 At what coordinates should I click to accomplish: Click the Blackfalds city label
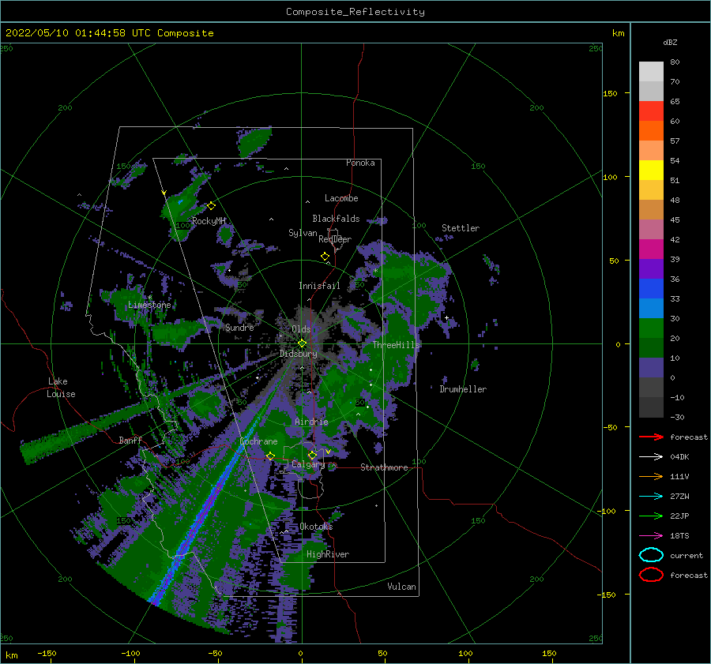point(336,219)
